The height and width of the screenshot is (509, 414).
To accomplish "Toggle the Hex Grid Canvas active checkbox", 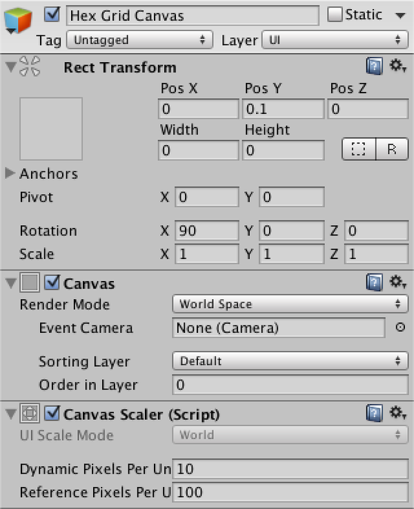I will [52, 15].
